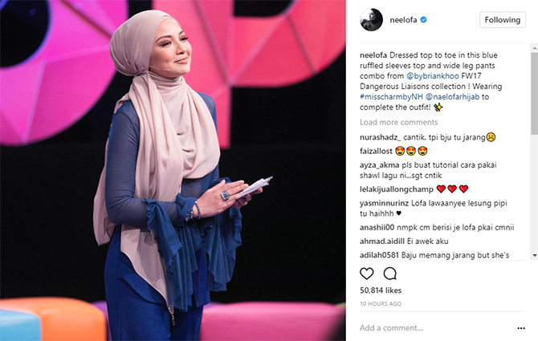Toggle the Following button
The width and height of the screenshot is (538, 341).
(x=503, y=20)
